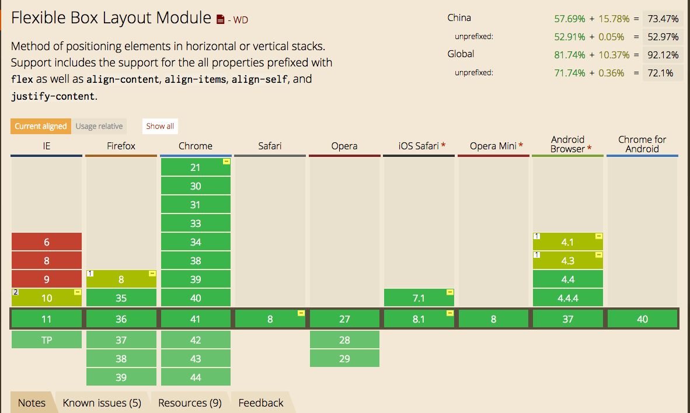Click the Firefox 39 future cell
This screenshot has width=690, height=413.
click(121, 377)
